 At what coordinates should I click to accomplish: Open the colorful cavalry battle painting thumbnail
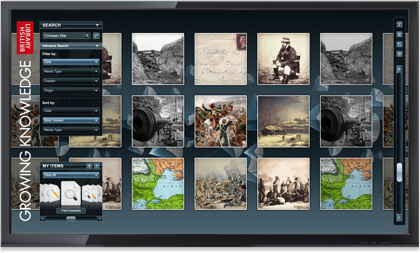click(220, 121)
